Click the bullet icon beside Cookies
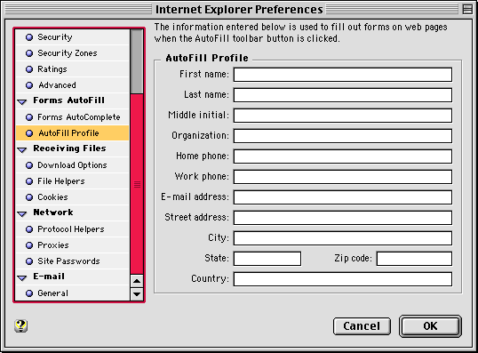The height and width of the screenshot is (353, 478). tap(29, 197)
